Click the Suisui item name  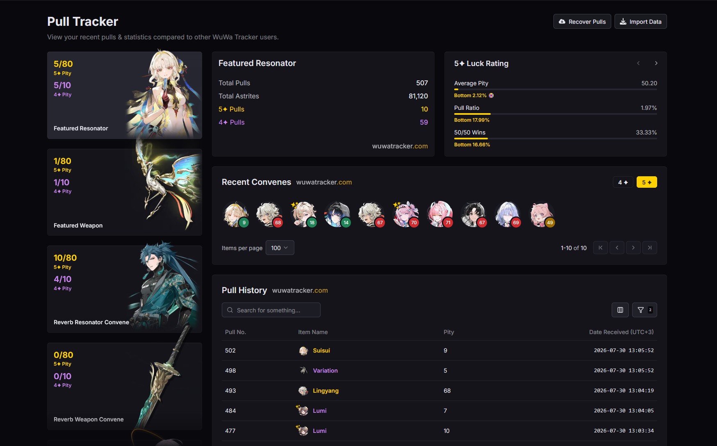click(321, 350)
